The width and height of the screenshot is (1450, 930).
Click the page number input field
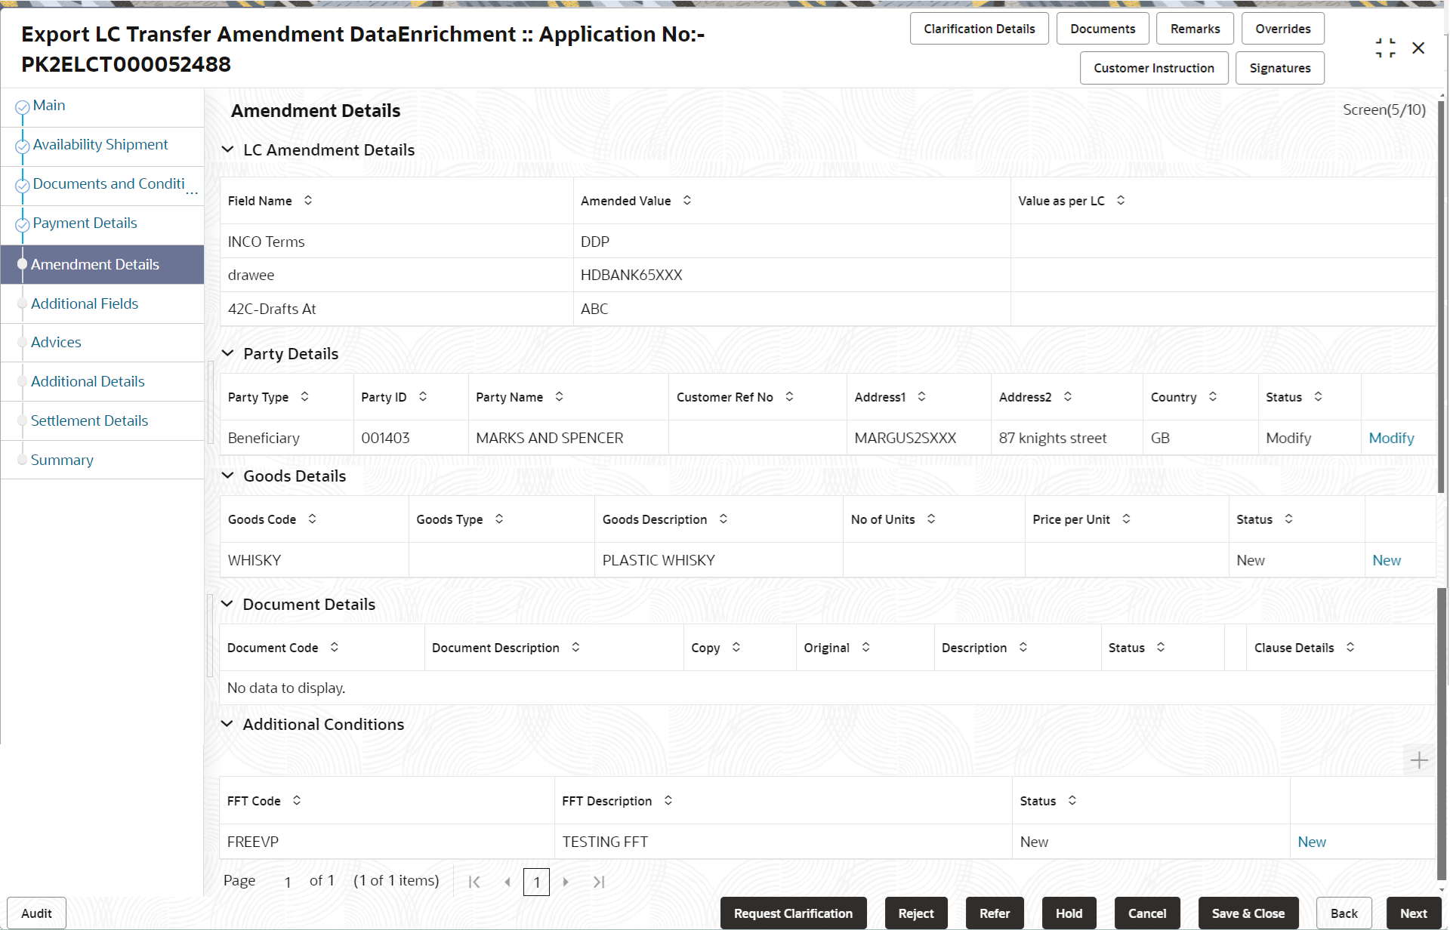click(x=536, y=881)
